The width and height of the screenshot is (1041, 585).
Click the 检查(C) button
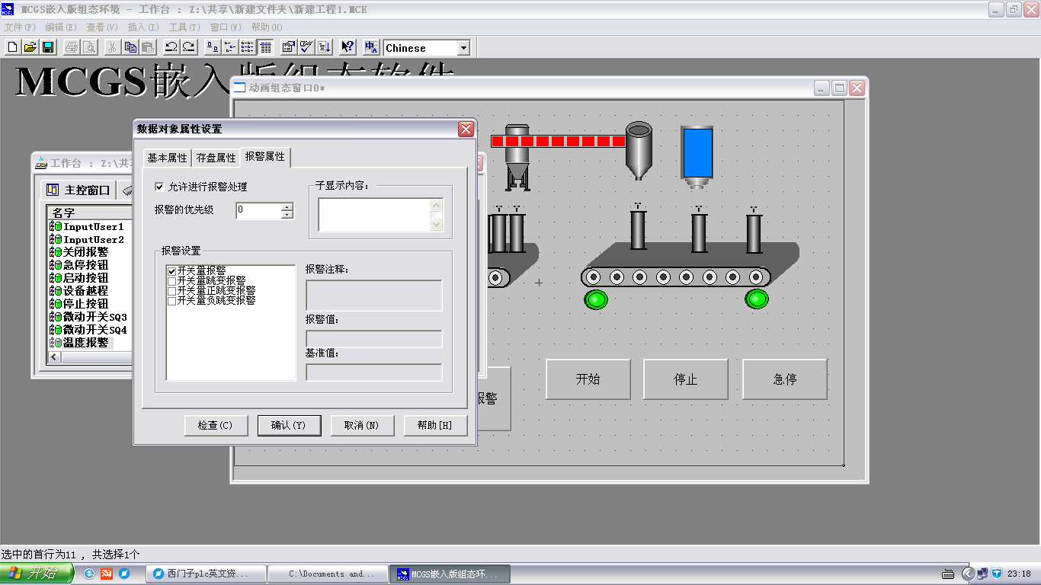(216, 425)
